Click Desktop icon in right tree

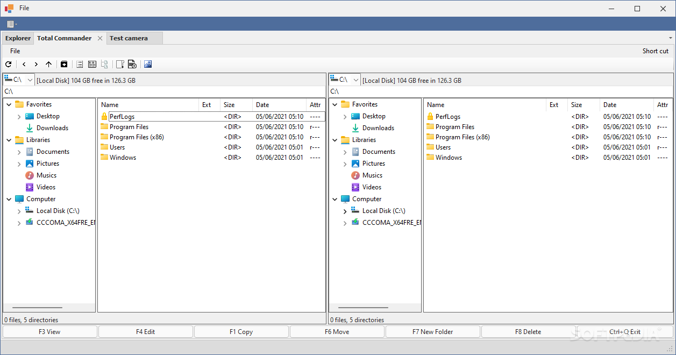tap(355, 116)
